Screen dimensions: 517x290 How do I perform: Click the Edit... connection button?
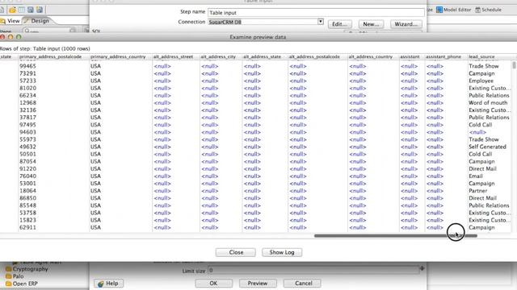tap(339, 24)
